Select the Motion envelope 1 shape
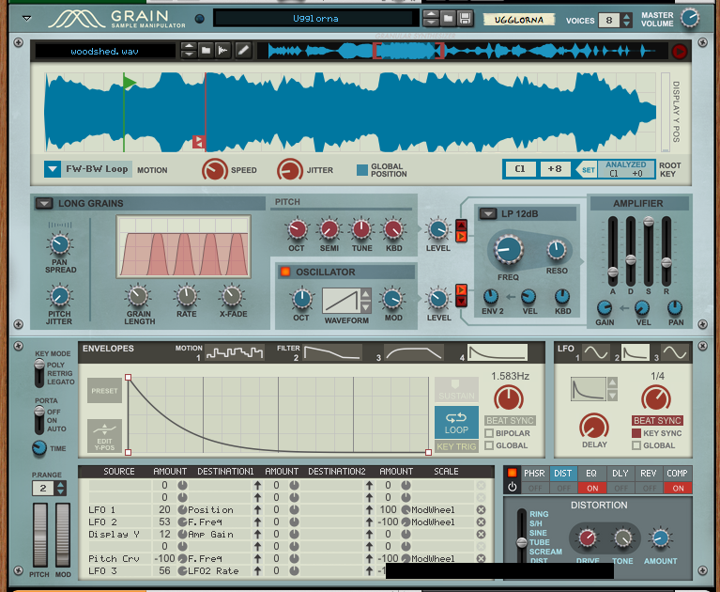The image size is (720, 592). (x=235, y=353)
